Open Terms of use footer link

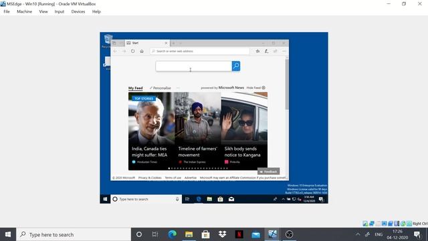tap(173, 177)
